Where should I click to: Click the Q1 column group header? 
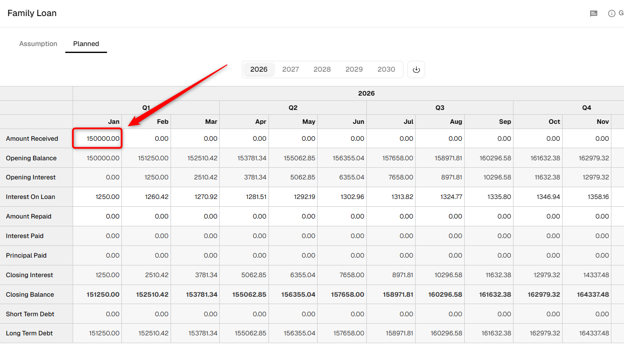tap(146, 108)
